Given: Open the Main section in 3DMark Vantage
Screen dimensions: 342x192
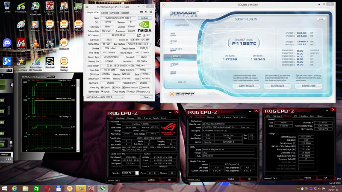Looking at the screenshot, I should [x=173, y=34].
